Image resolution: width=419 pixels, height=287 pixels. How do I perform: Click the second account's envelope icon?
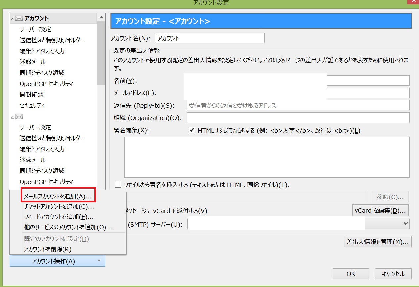[x=19, y=116]
